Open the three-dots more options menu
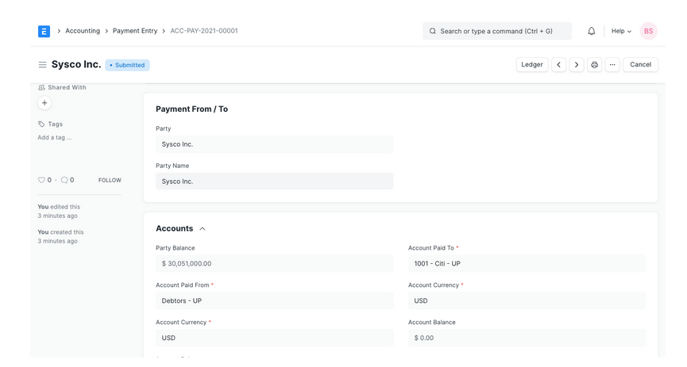 (612, 65)
